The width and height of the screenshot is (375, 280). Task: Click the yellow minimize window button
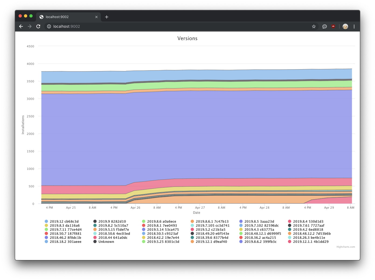[26, 16]
